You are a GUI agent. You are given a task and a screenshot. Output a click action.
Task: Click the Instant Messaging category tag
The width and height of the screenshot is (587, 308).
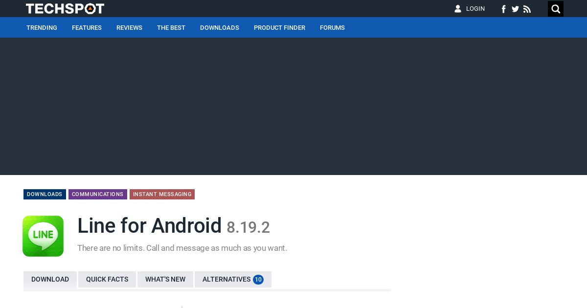[162, 194]
